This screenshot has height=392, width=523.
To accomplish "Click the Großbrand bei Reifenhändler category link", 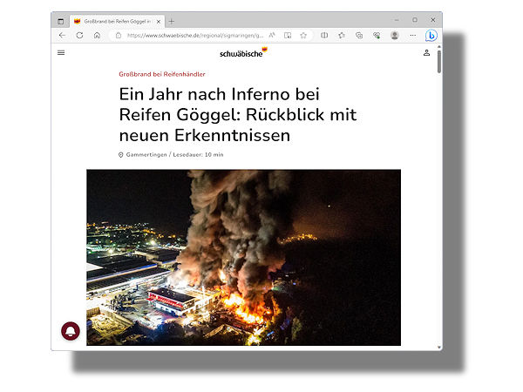I will click(x=162, y=74).
